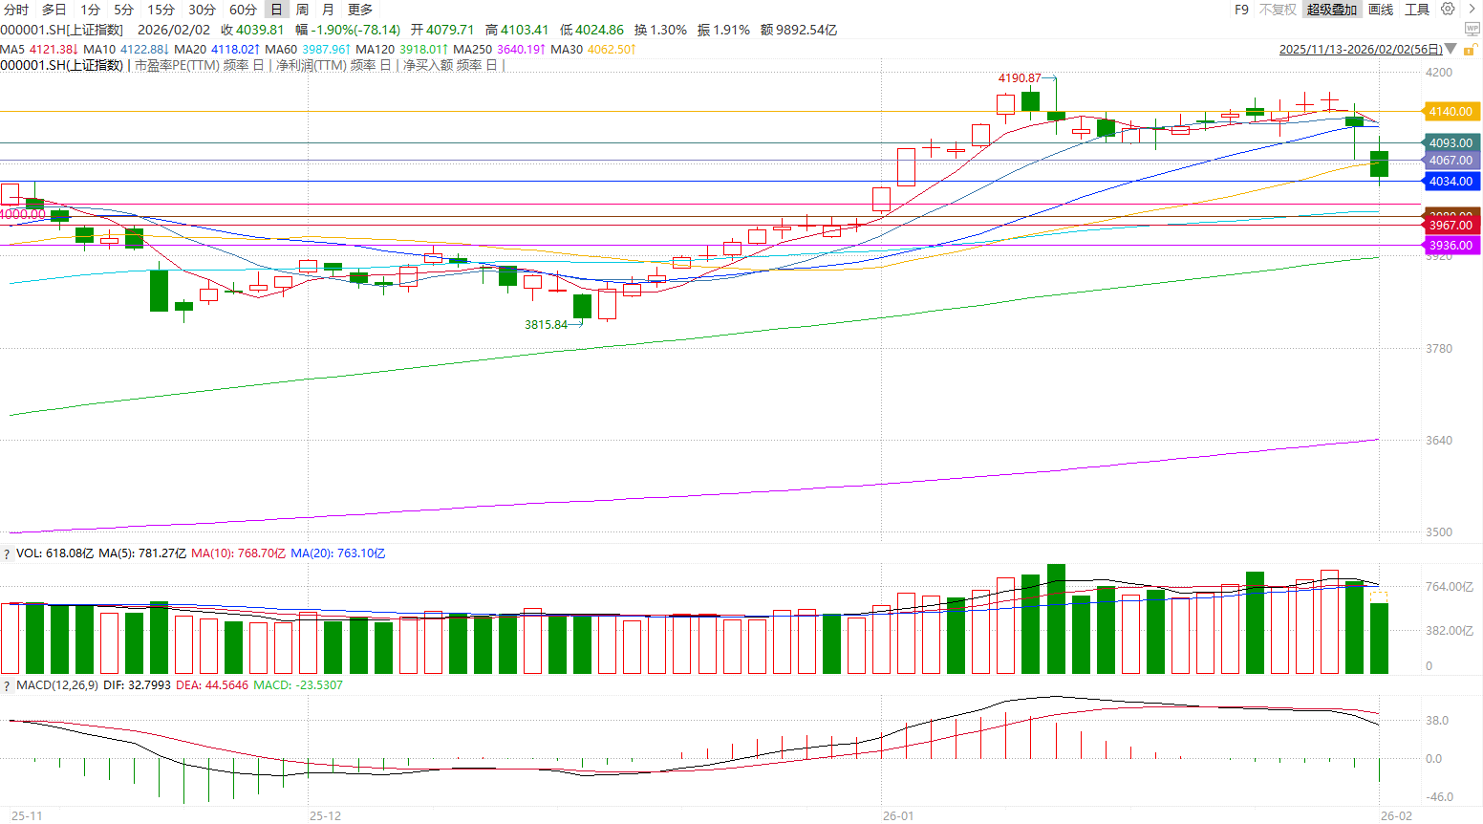This screenshot has height=824, width=1483.
Task: Open the 更多 period options
Action: tap(360, 10)
